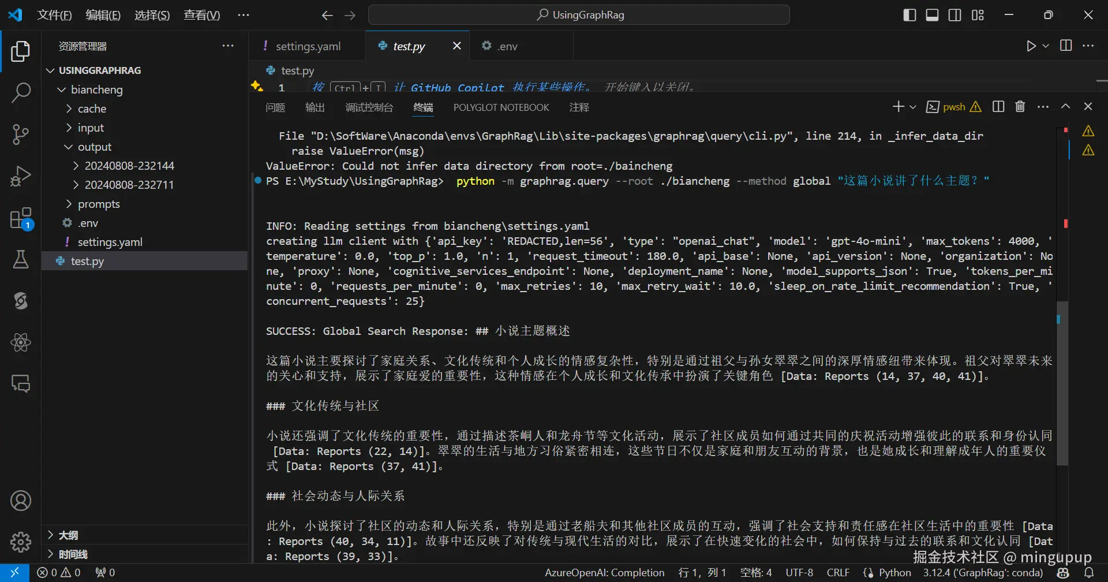This screenshot has width=1108, height=582.
Task: Select .env file in the file tree
Action: 145,223
